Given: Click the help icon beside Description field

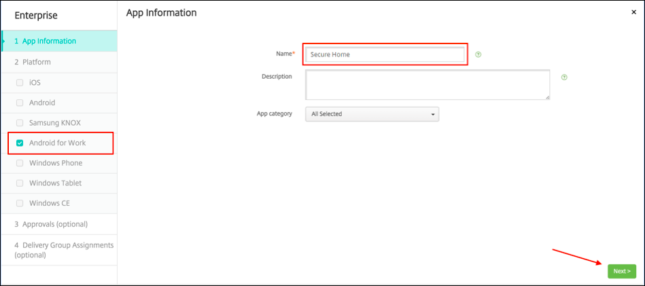Looking at the screenshot, I should point(564,77).
